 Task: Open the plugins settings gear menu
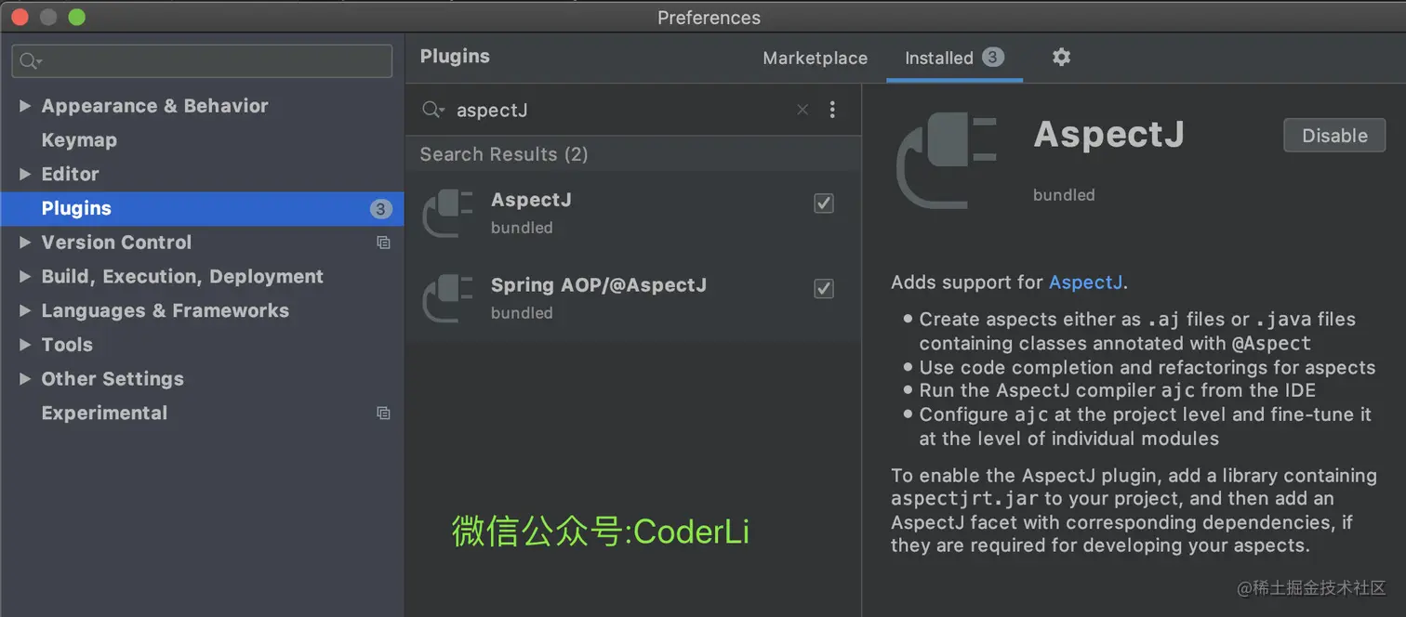pos(1061,57)
